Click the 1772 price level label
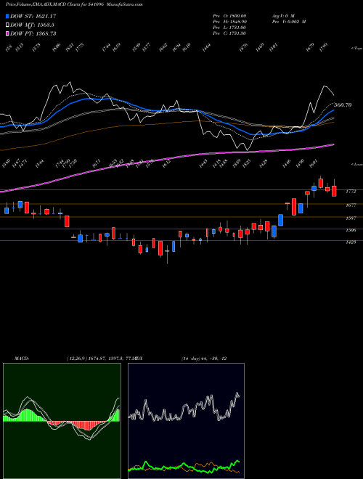The height and width of the screenshot is (479, 363). [351, 192]
